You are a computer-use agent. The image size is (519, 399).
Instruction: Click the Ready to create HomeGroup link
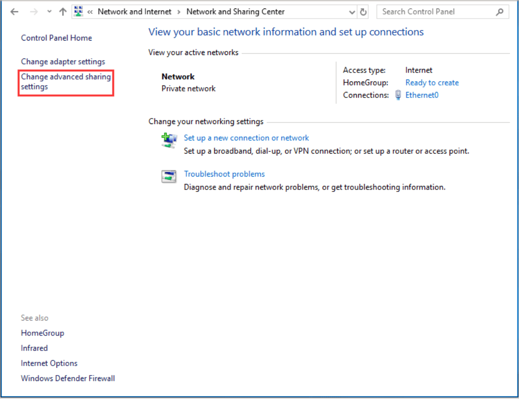click(432, 82)
